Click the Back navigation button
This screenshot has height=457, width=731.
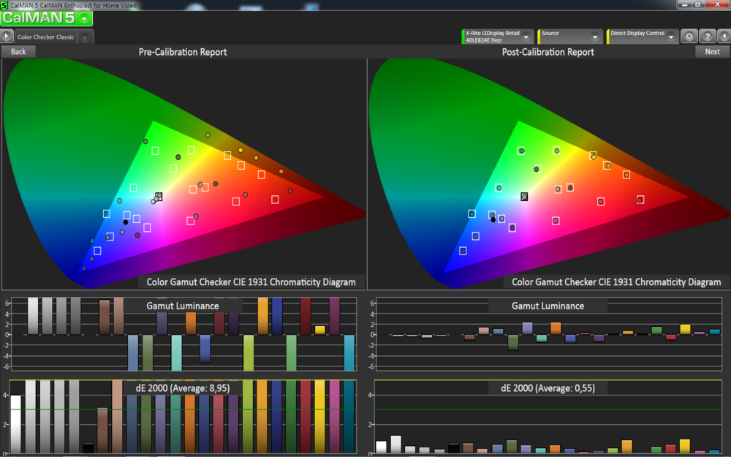(x=18, y=51)
